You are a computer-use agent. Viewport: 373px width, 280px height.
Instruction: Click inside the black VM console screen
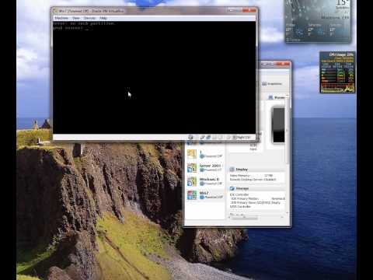tap(154, 78)
